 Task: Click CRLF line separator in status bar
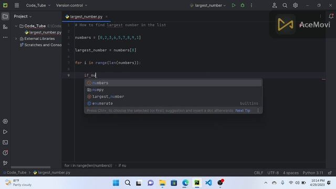pyautogui.click(x=258, y=173)
